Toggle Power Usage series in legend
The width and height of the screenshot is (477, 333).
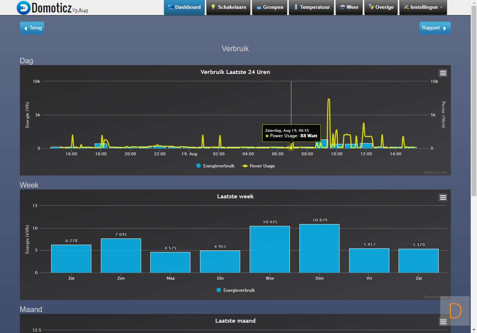259,166
